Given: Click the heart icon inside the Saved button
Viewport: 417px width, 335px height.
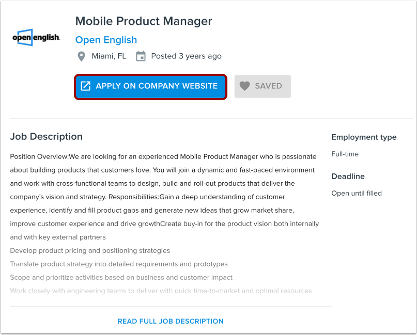Looking at the screenshot, I should point(245,86).
